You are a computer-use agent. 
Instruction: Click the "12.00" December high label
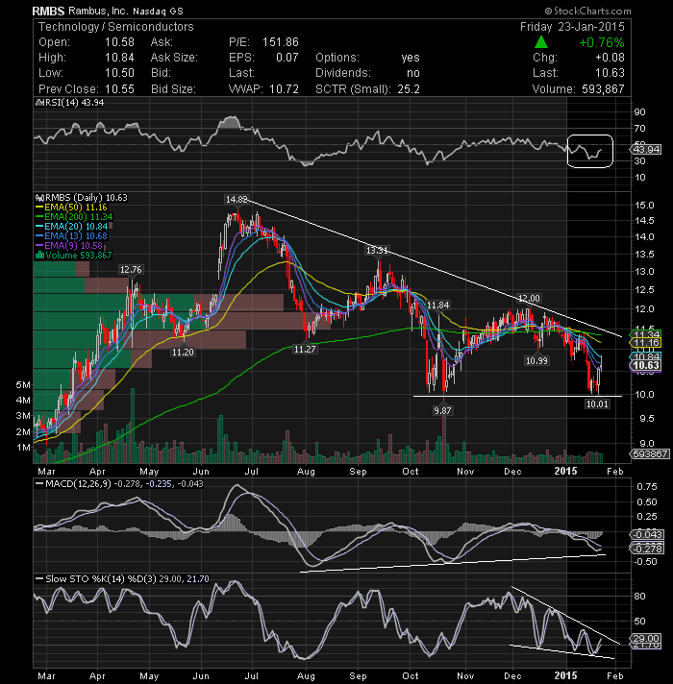tap(529, 299)
